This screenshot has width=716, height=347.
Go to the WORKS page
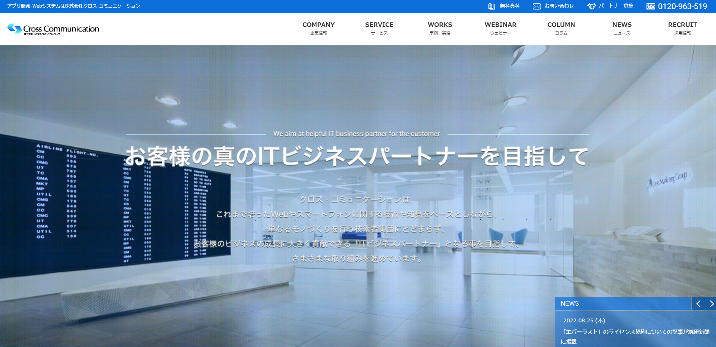(x=440, y=28)
